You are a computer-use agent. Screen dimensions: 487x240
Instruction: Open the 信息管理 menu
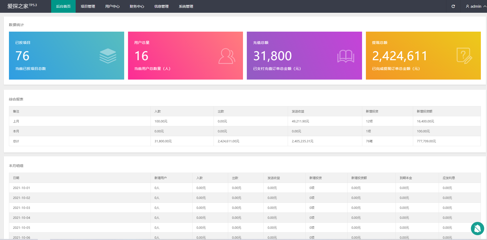pyautogui.click(x=161, y=6)
